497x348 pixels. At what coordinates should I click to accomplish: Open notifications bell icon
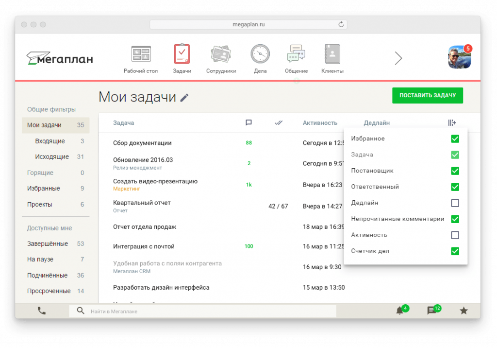[400, 311]
